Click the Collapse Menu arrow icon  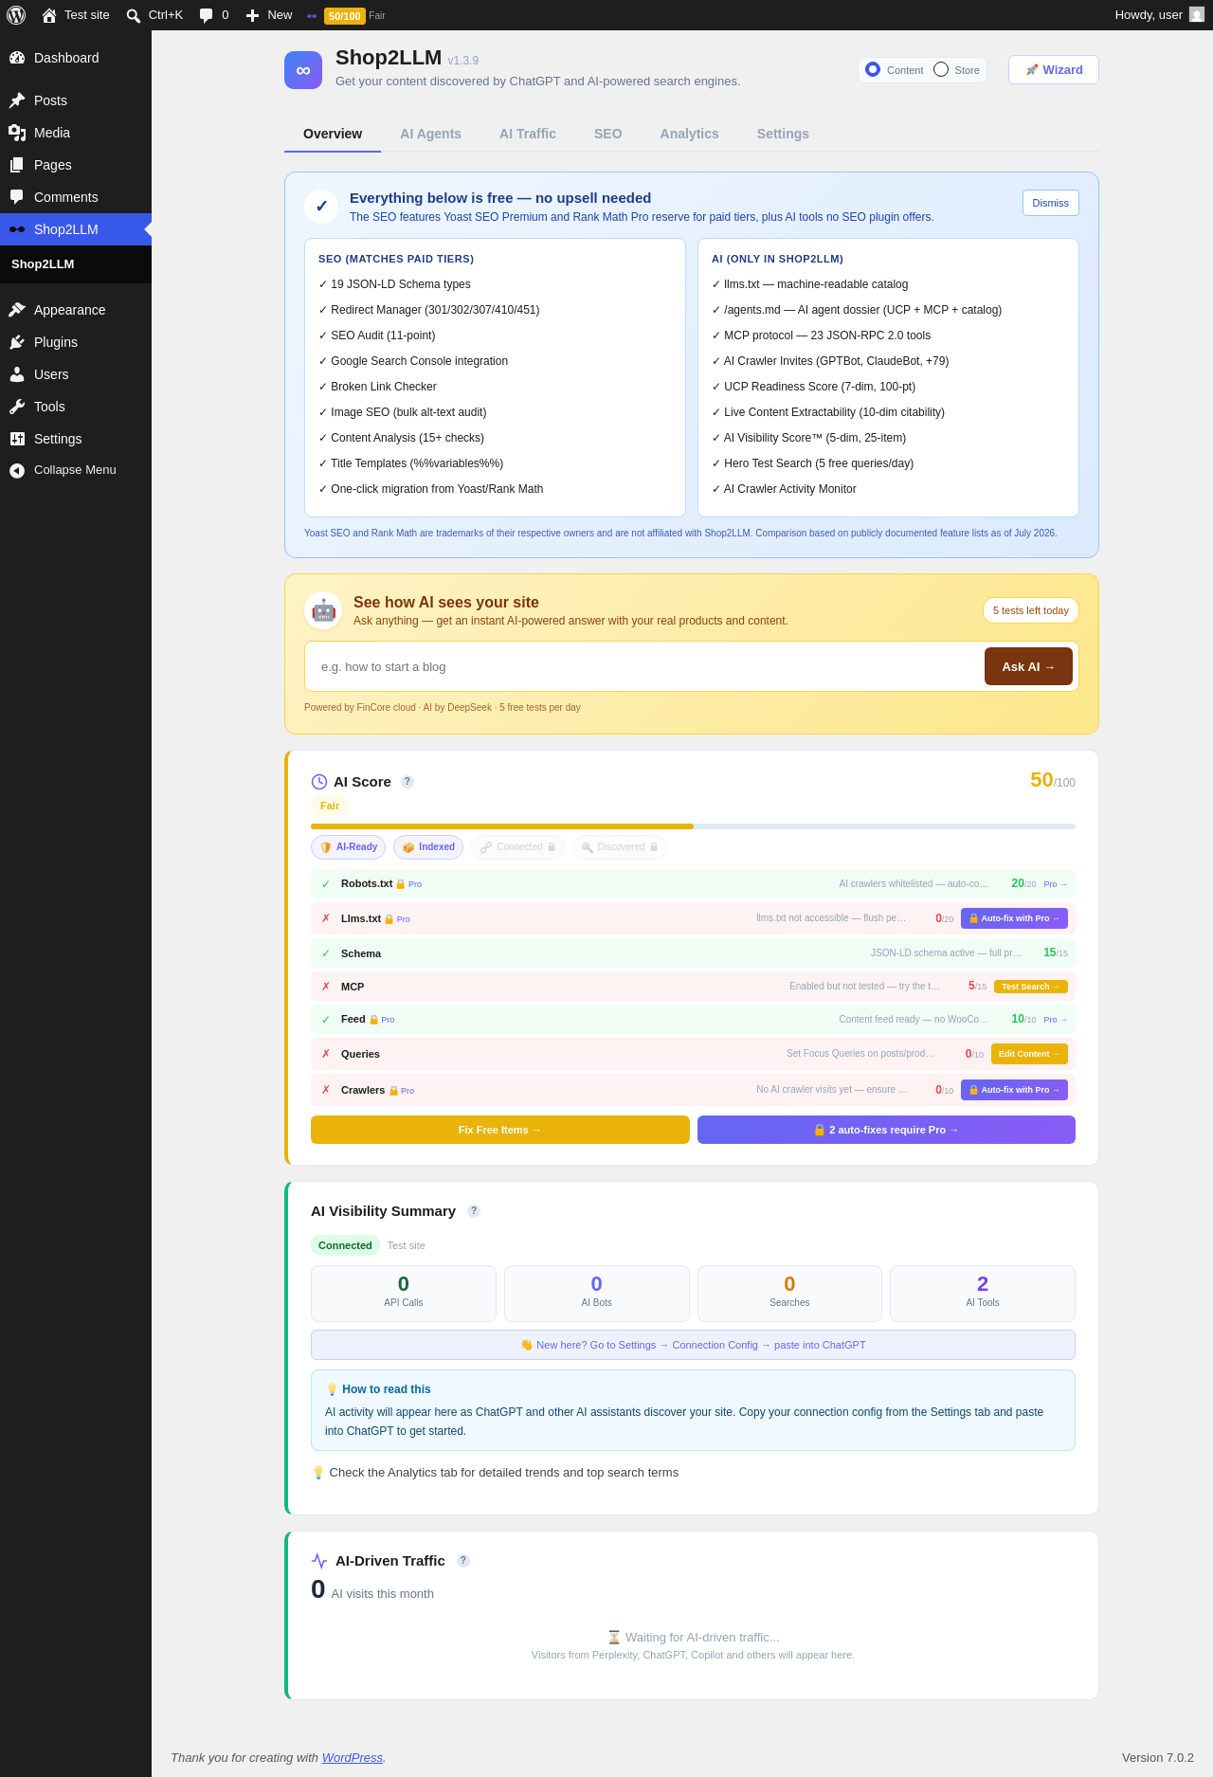[17, 470]
